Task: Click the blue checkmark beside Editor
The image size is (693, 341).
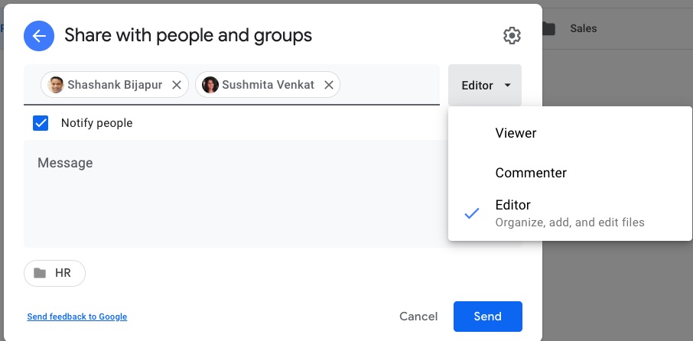Action: click(472, 214)
